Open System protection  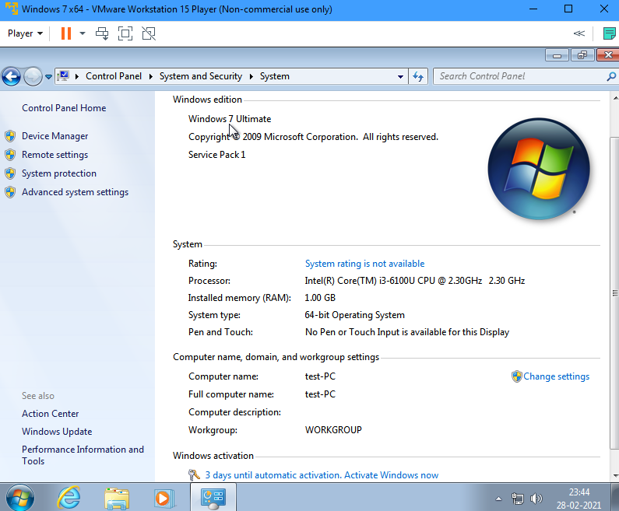59,173
